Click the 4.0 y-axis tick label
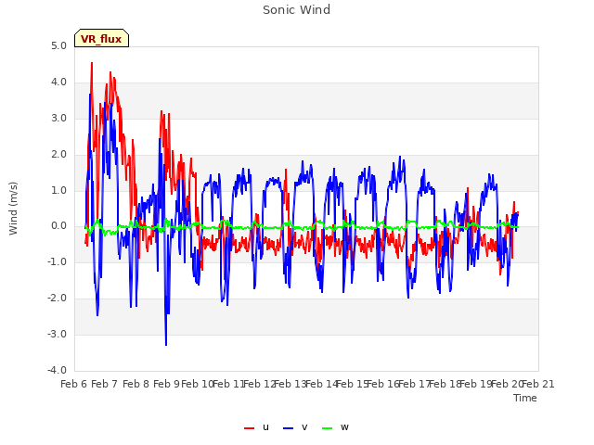594x445 pixels. tap(58, 83)
